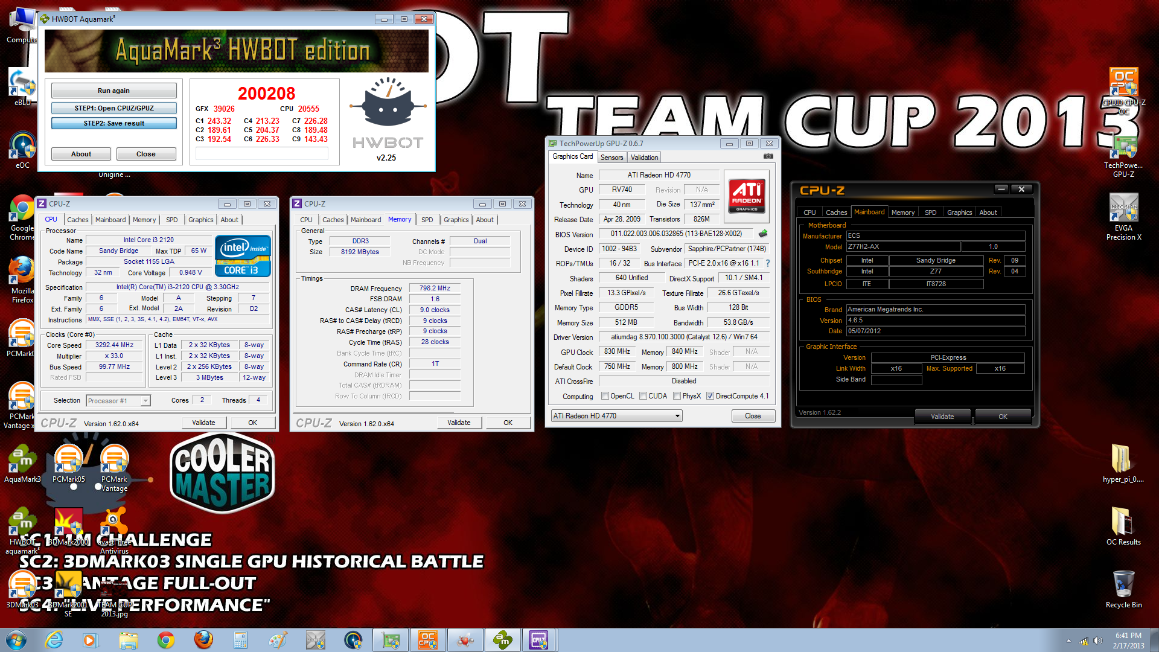Launch the 3DMark2000 desktop shortcut
Viewport: 1159px width, 652px height.
tap(68, 527)
